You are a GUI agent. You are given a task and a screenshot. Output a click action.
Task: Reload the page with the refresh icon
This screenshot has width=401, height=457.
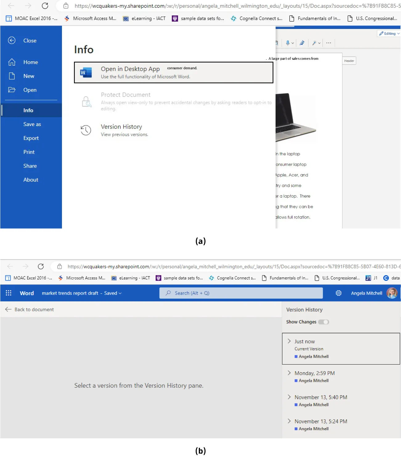(45, 6)
